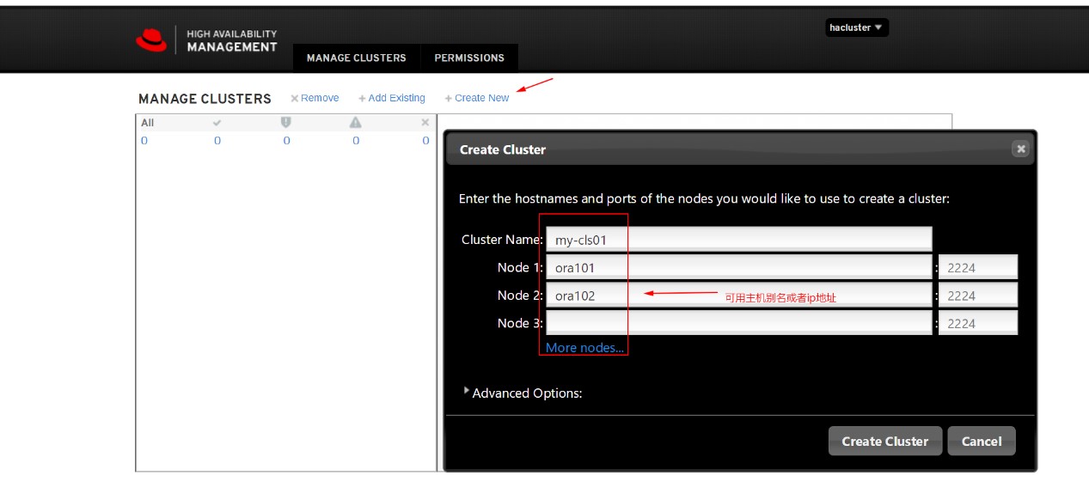
Task: Click the shield error status column icon
Action: click(286, 122)
